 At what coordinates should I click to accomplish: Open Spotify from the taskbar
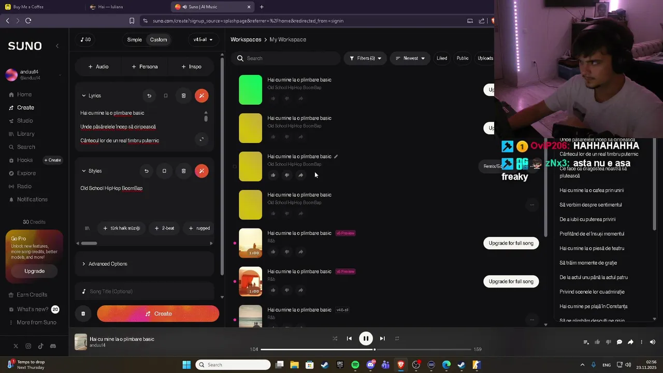click(355, 365)
